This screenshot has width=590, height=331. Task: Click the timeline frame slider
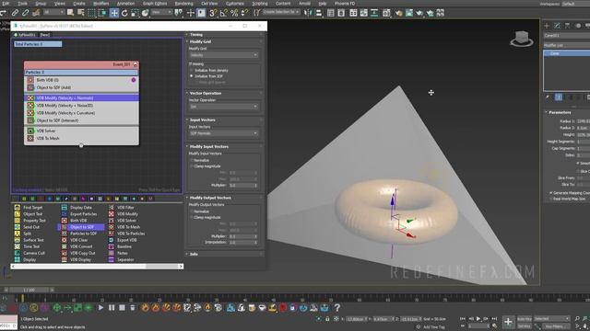(x=29, y=290)
